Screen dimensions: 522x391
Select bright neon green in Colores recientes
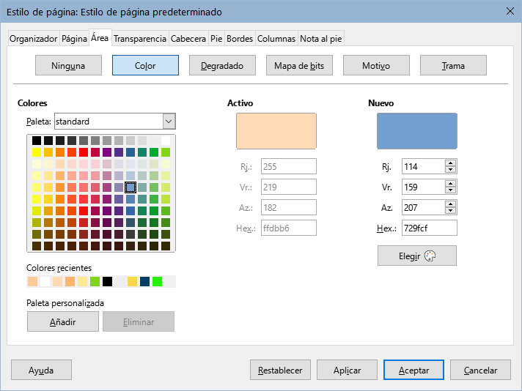pos(157,282)
